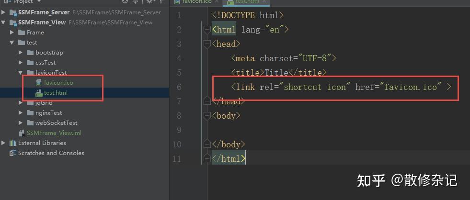Collapse the test folder
Viewport: 470px width, 200px height.
pos(12,43)
